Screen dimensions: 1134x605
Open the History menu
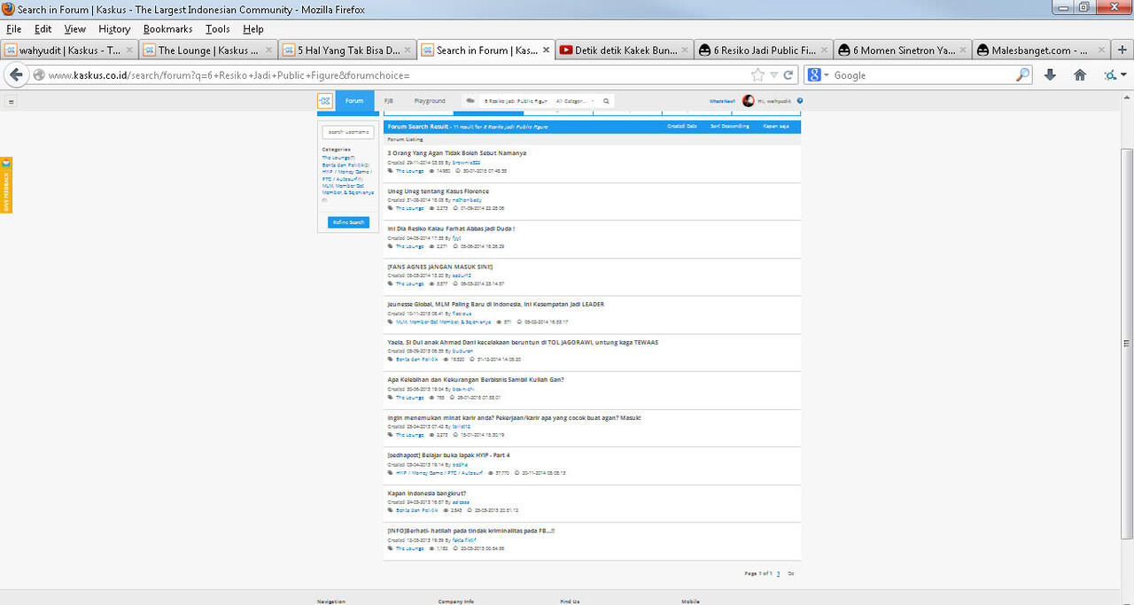tap(114, 29)
